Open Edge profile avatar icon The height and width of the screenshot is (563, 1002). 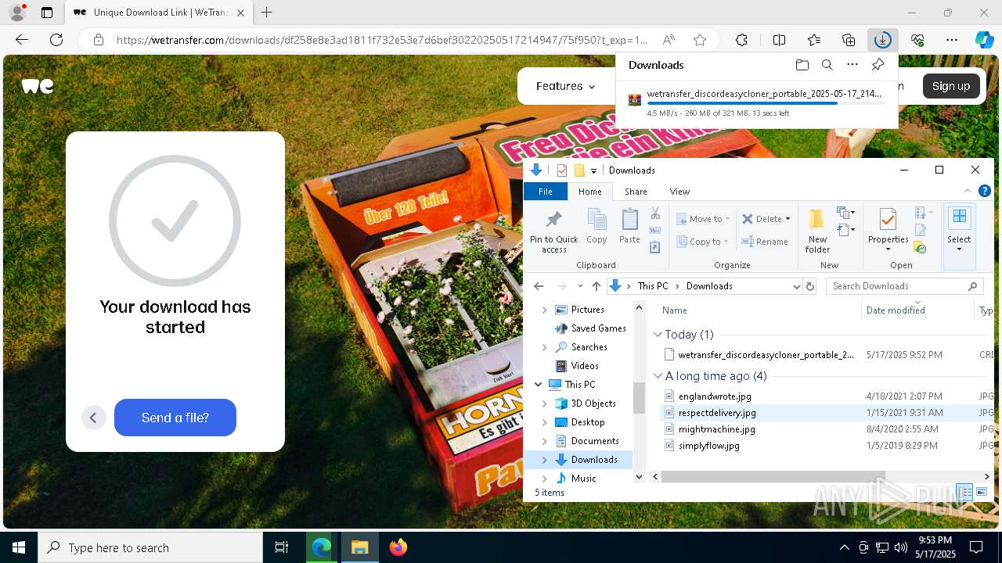coord(17,13)
